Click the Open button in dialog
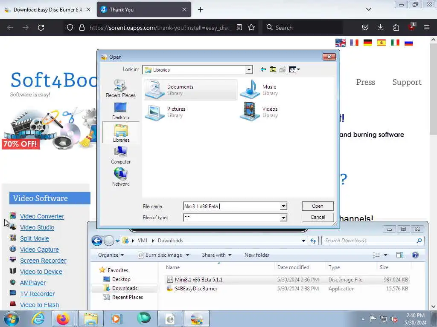 [x=318, y=206]
